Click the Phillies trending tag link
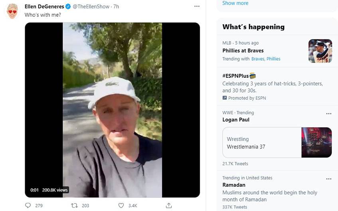Screen dimensions: 338x211 pos(273,59)
